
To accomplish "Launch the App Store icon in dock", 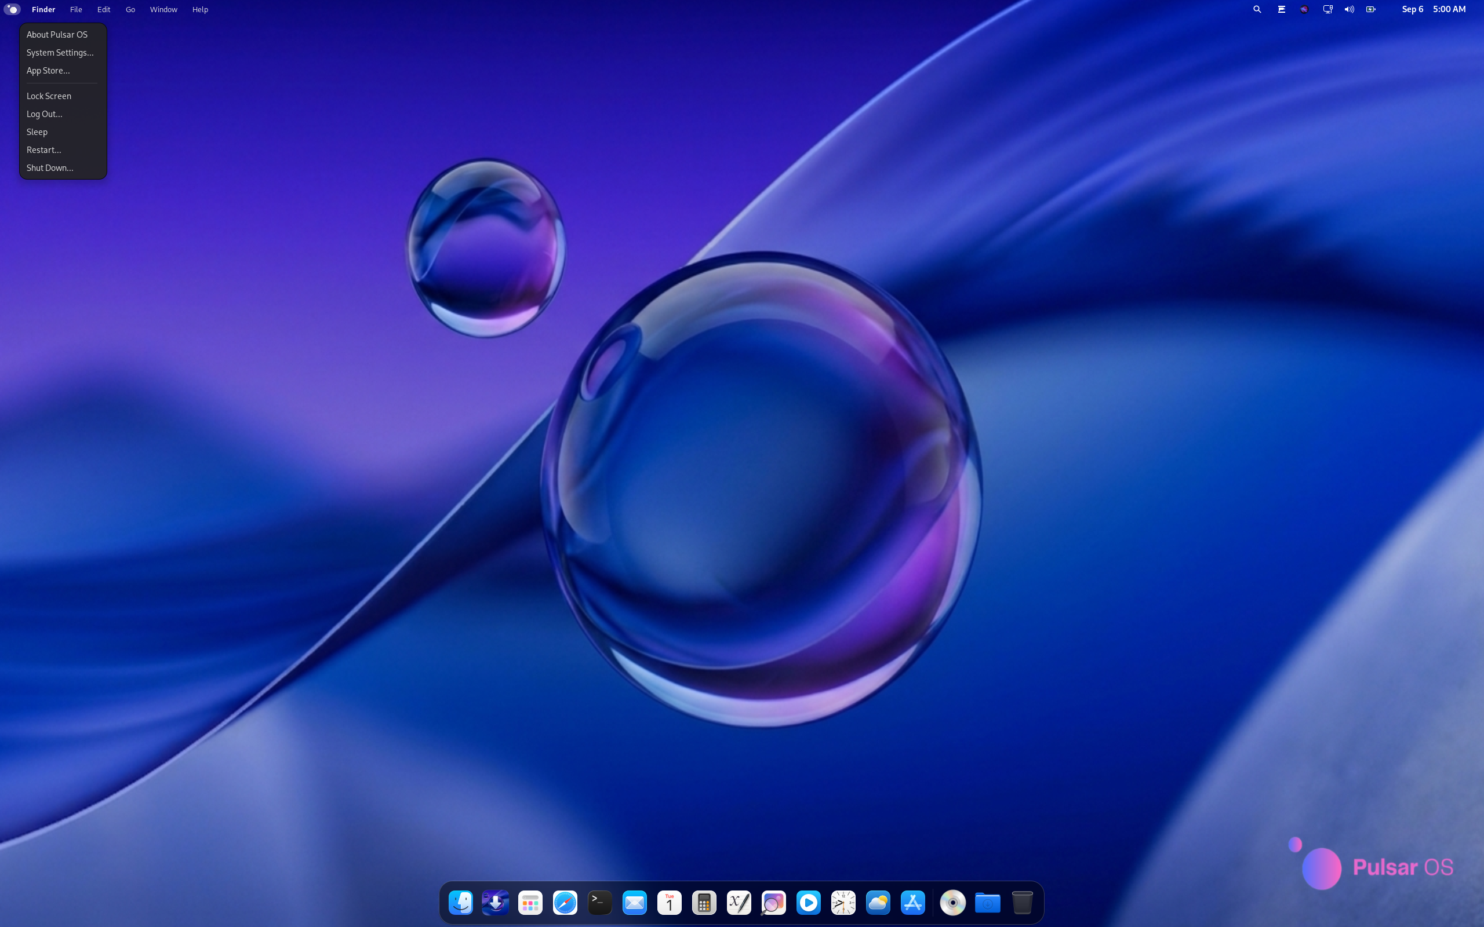I will [913, 903].
